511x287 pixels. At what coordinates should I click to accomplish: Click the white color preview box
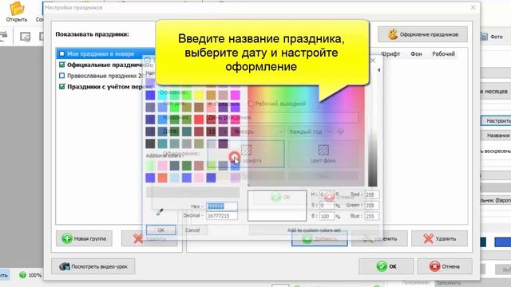[x=277, y=206]
